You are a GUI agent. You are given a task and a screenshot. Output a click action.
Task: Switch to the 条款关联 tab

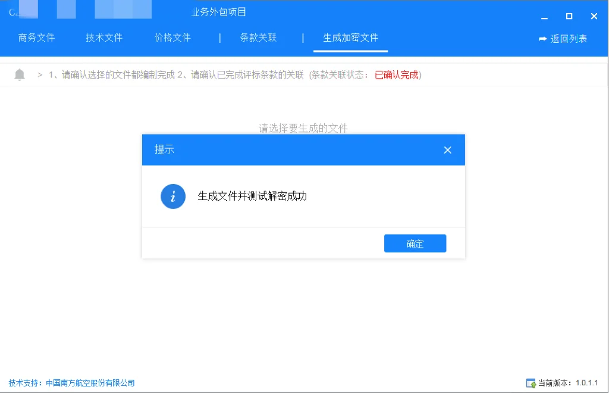click(x=259, y=38)
